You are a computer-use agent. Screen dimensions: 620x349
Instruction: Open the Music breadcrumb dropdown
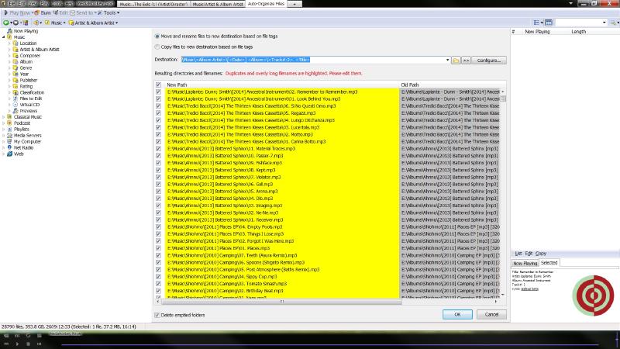coord(64,23)
